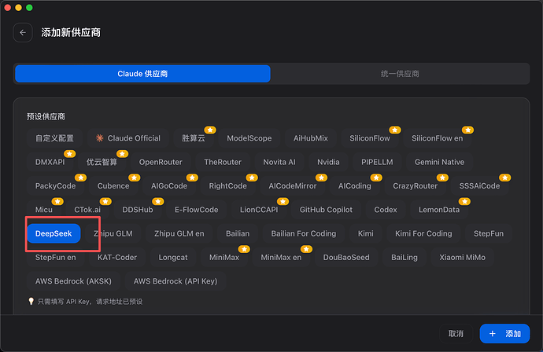Click the star badge on LemonData
This screenshot has height=352, width=543.
coord(464,202)
